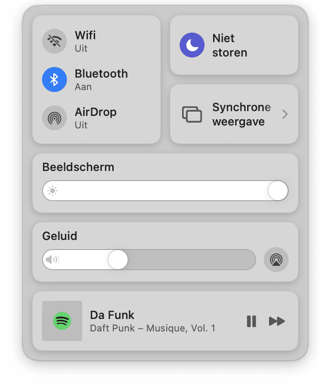Toggle the Wifi icon on
The height and width of the screenshot is (387, 323).
click(x=54, y=41)
